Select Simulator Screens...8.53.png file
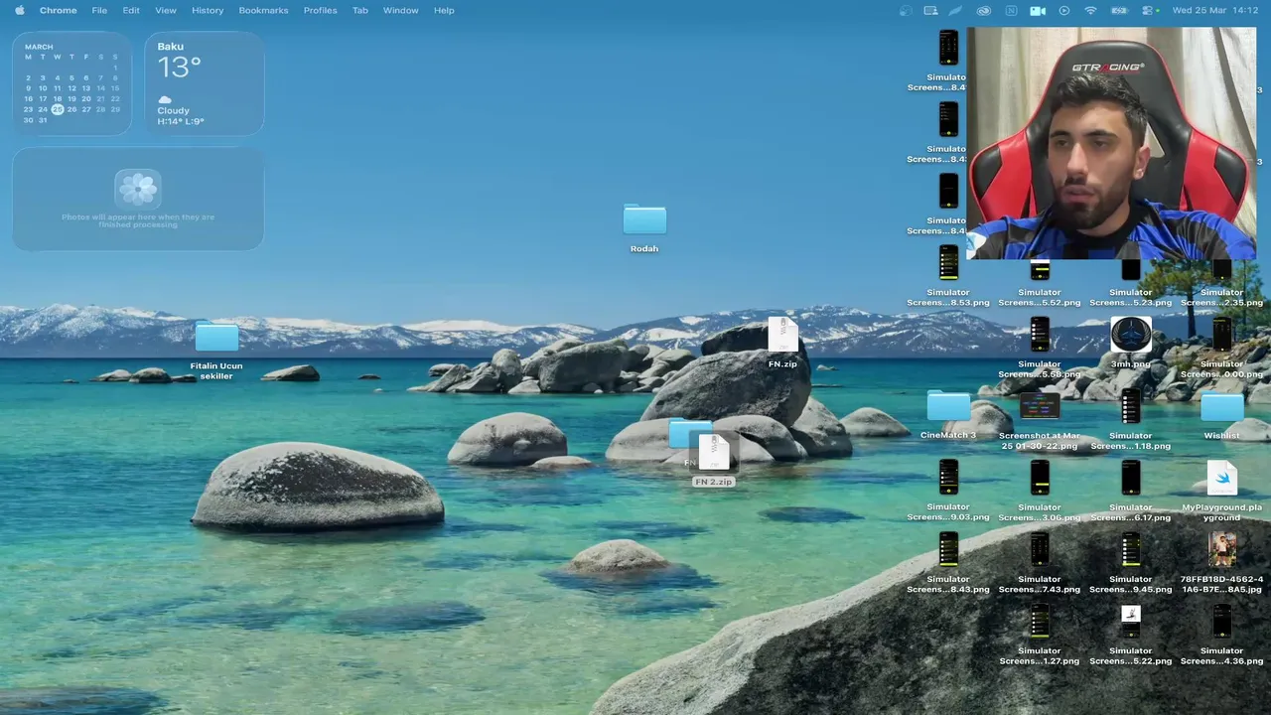Image resolution: width=1271 pixels, height=715 pixels. [948, 263]
